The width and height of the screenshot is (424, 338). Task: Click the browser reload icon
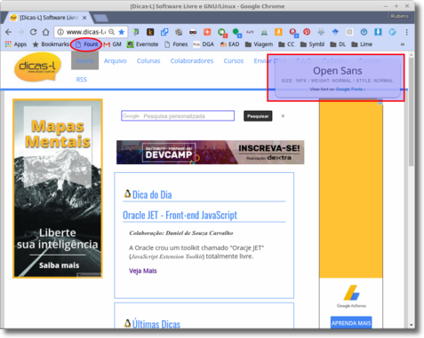33,32
